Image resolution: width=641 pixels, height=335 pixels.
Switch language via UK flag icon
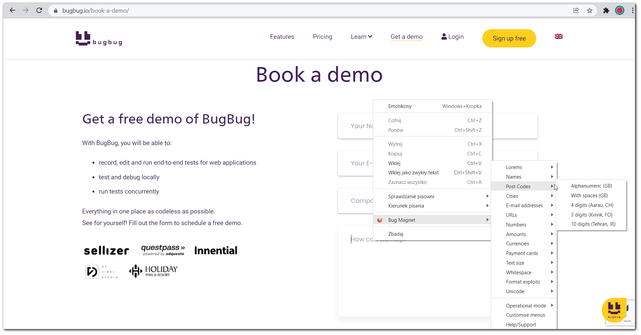point(559,37)
